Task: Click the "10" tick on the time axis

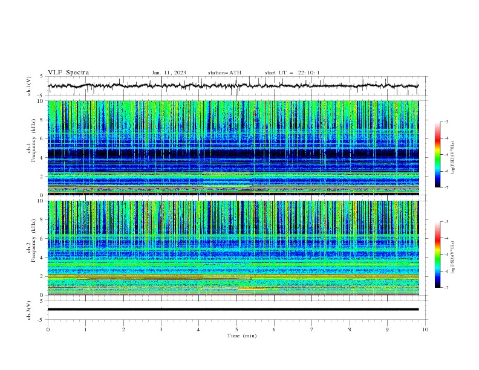Action: (425, 329)
